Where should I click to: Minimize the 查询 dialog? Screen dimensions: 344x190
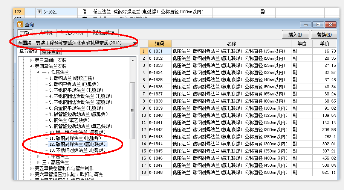click(x=306, y=25)
